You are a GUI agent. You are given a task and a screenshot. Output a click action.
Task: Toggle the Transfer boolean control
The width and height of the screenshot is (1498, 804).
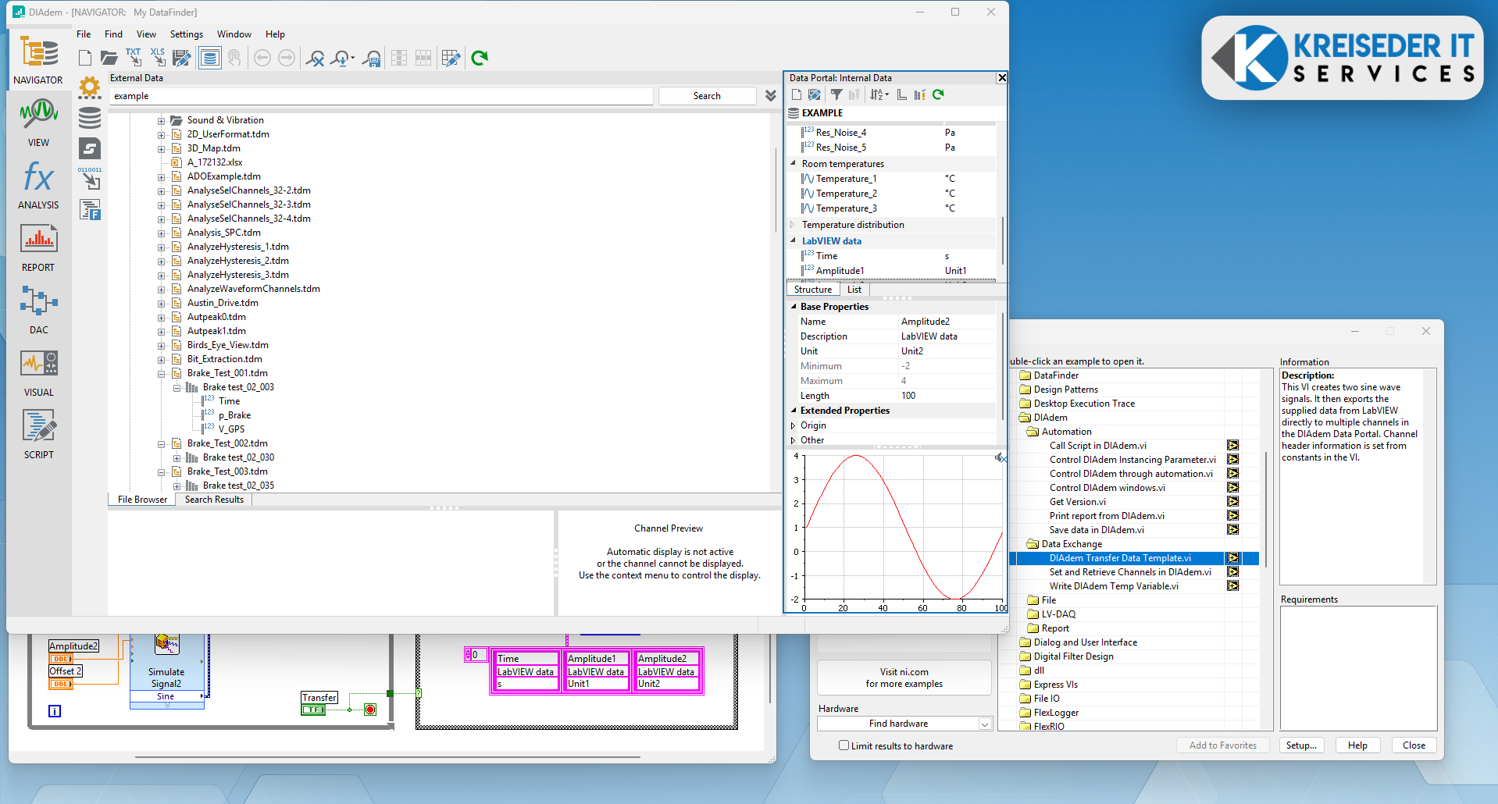click(x=313, y=710)
